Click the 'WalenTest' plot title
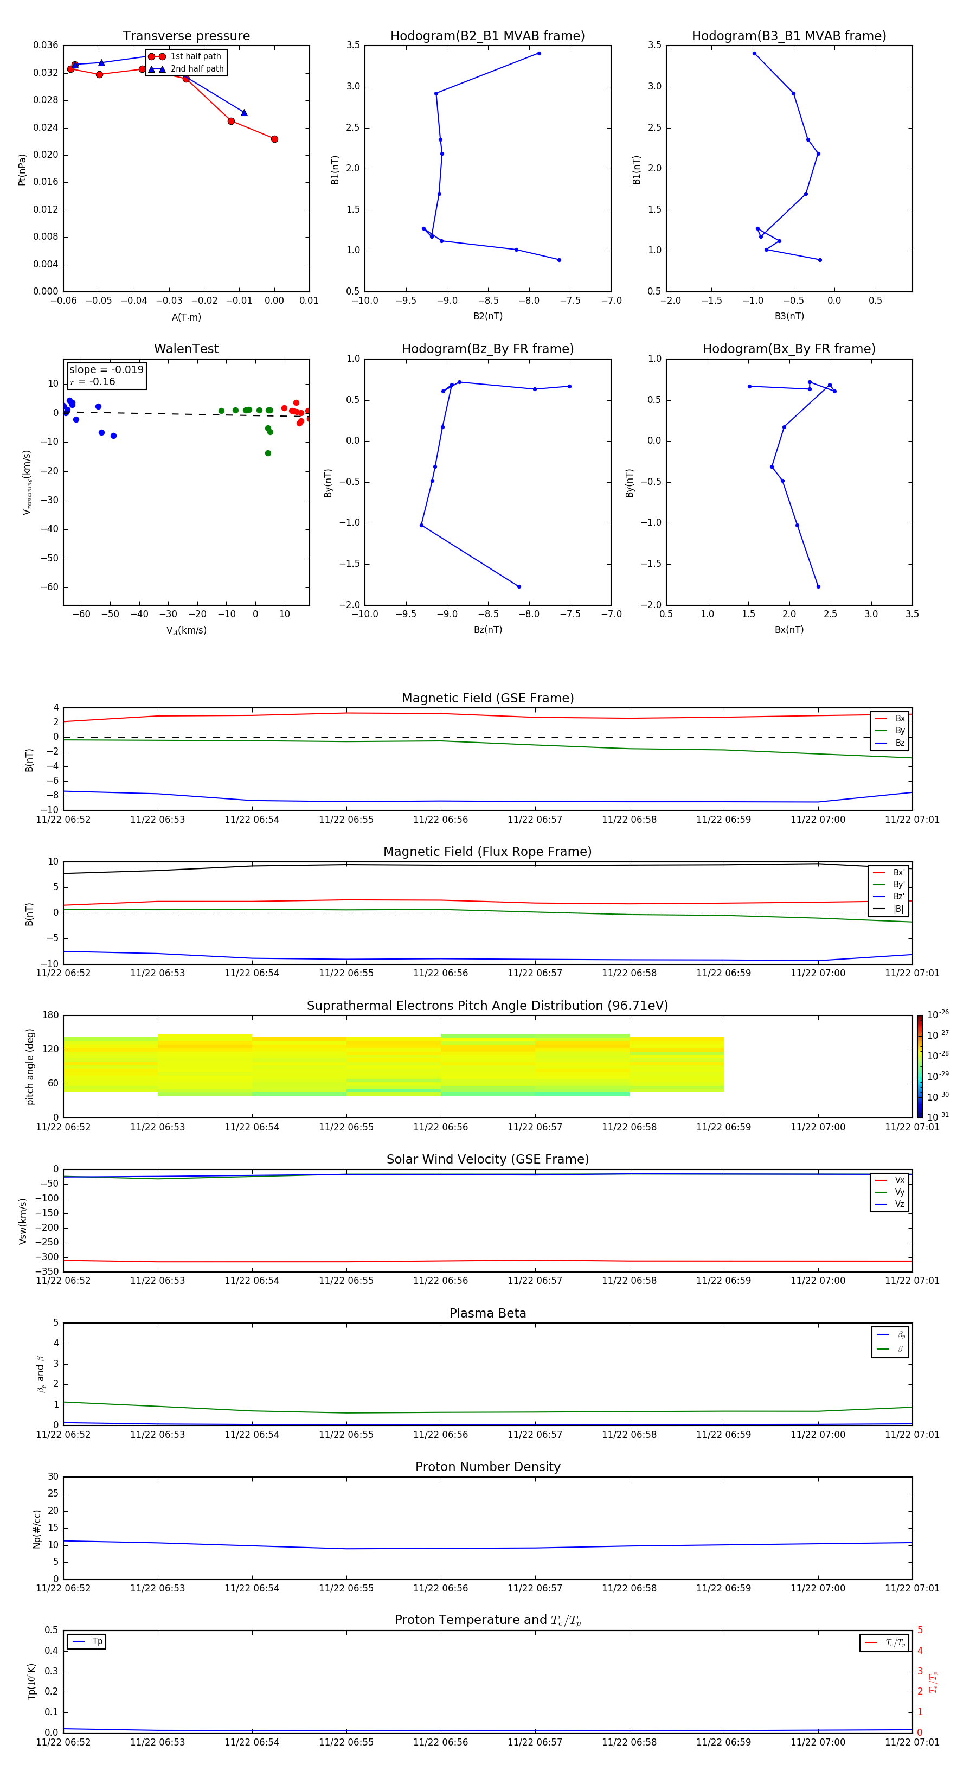Screen dimensions: 976x1790 (186, 349)
